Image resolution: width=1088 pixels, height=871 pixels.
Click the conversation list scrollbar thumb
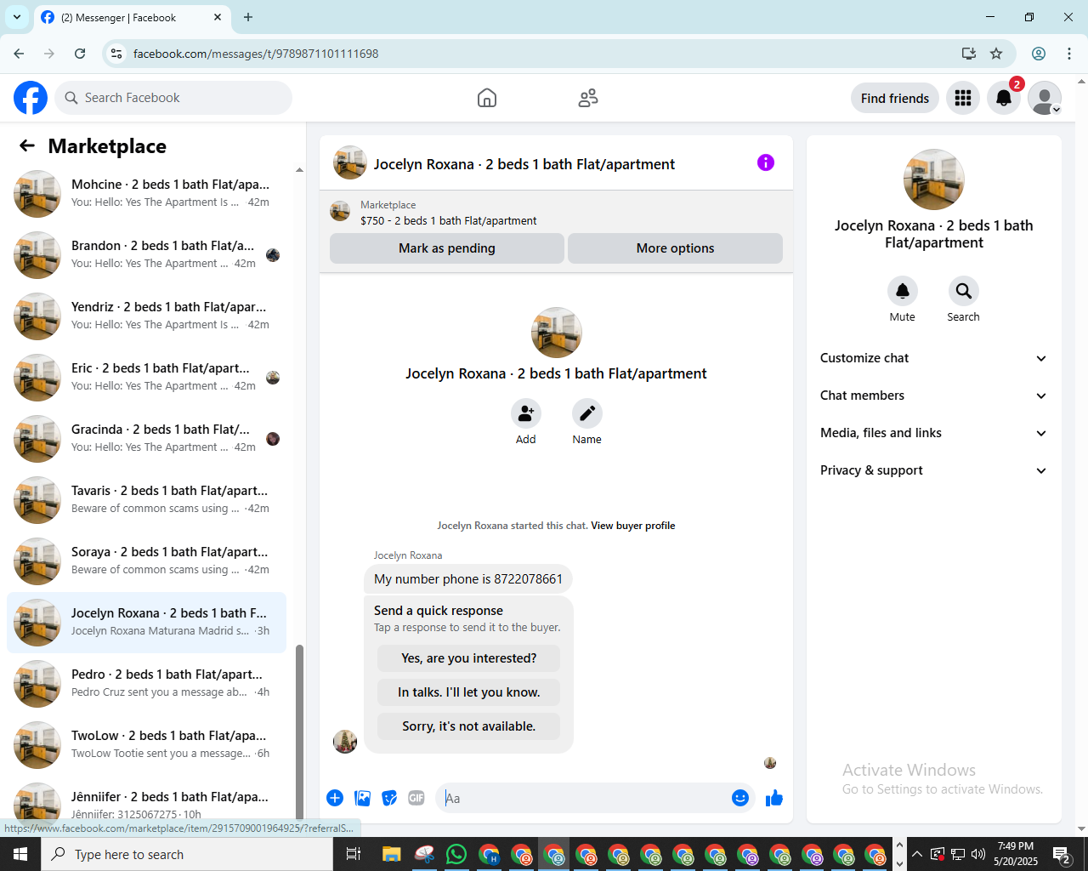(299, 732)
